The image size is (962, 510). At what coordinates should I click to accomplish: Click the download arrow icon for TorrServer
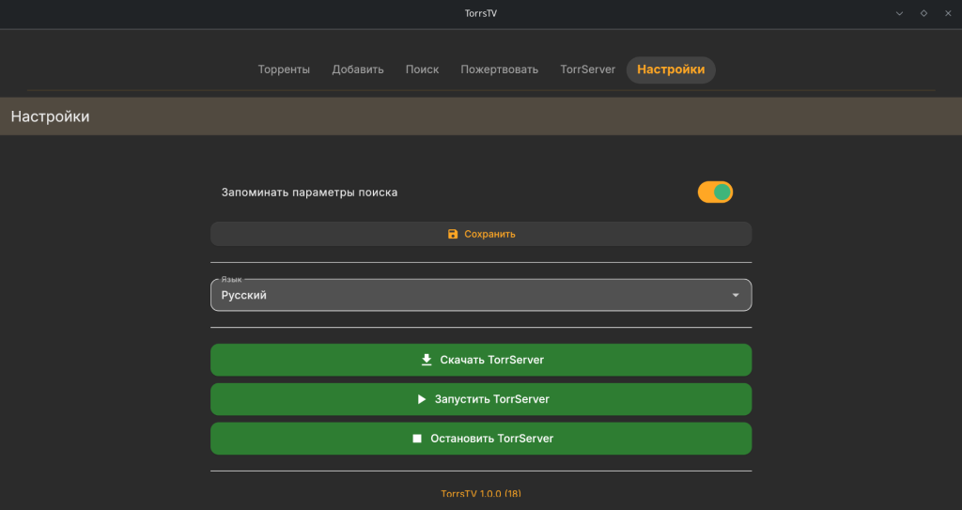(x=427, y=360)
